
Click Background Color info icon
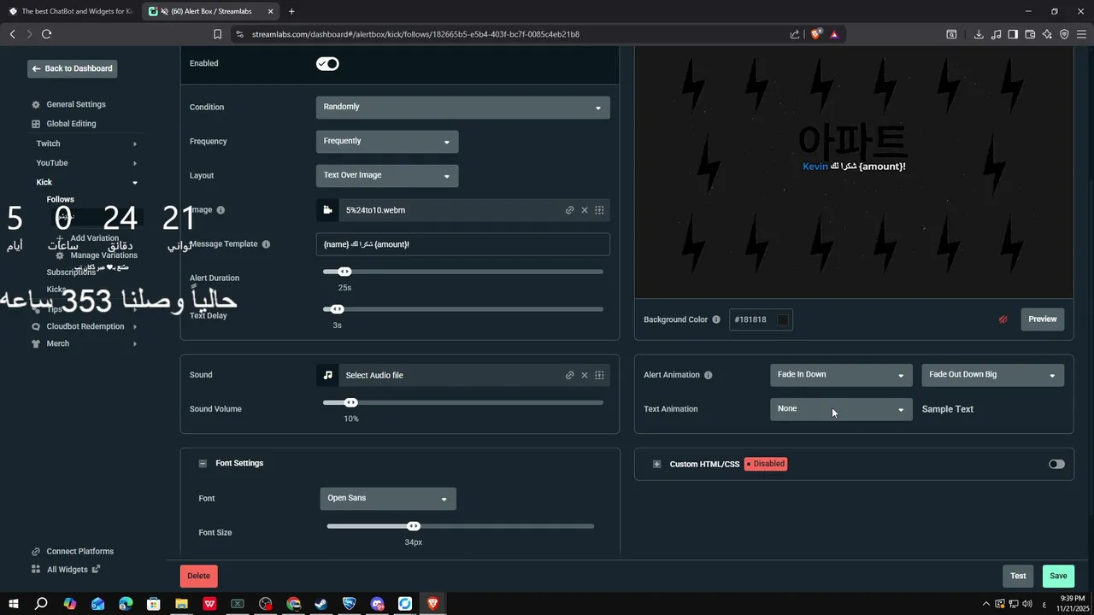[x=716, y=319]
